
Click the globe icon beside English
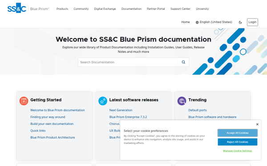197,23
